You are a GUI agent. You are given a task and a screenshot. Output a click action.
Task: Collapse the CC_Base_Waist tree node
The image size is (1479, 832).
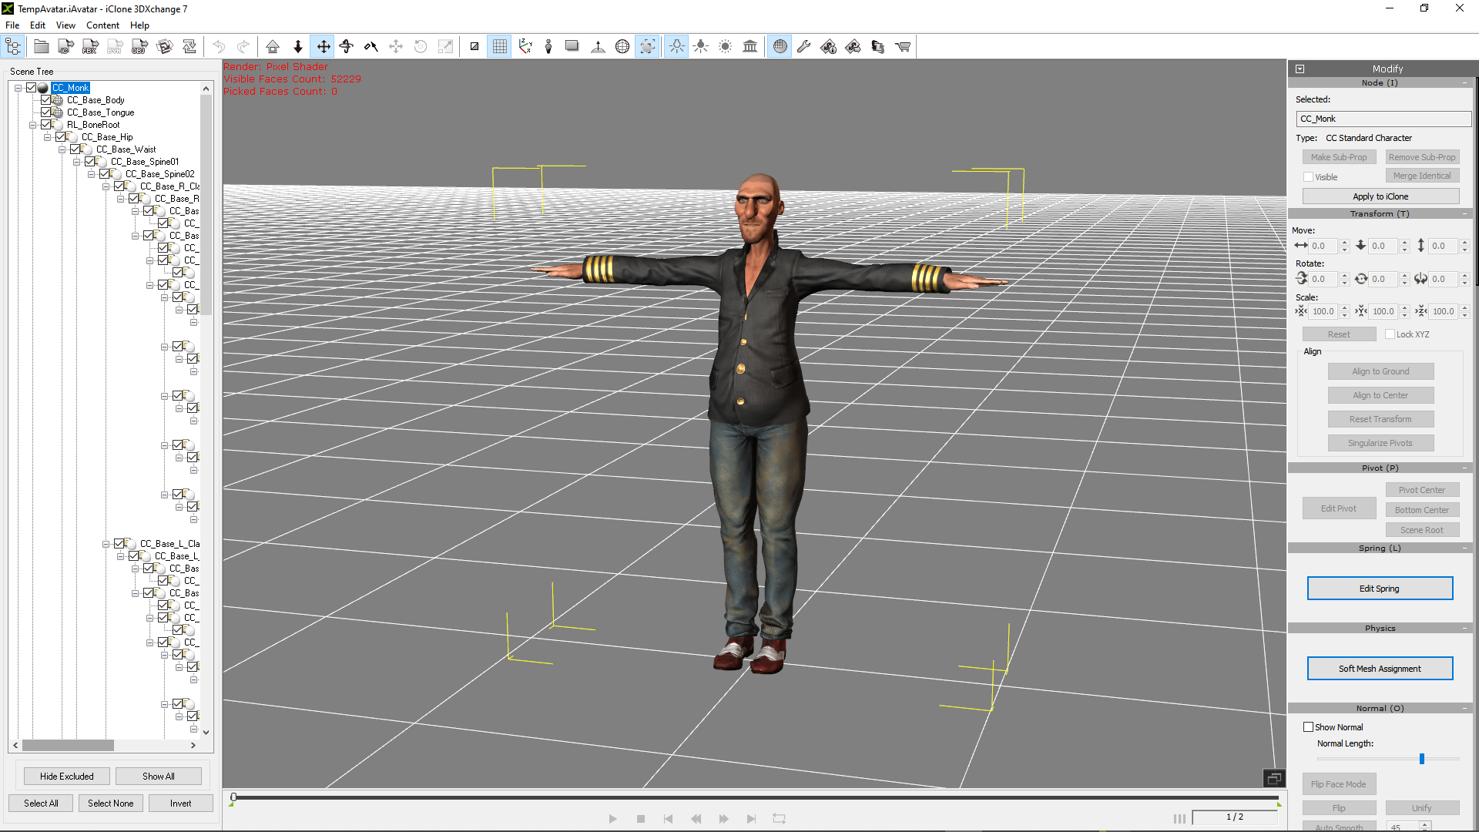(x=62, y=149)
